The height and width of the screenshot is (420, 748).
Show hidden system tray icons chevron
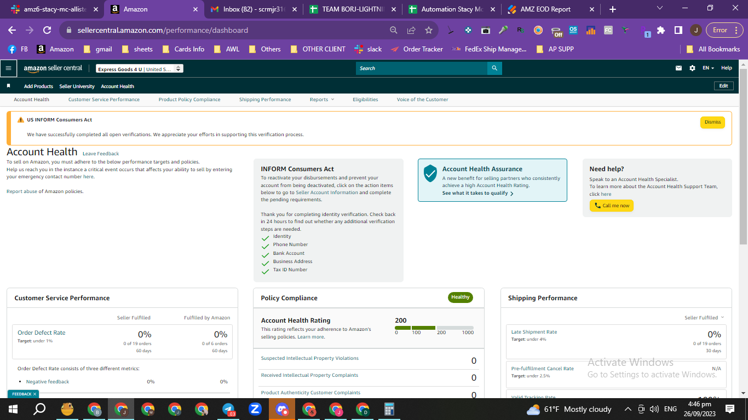coord(628,409)
